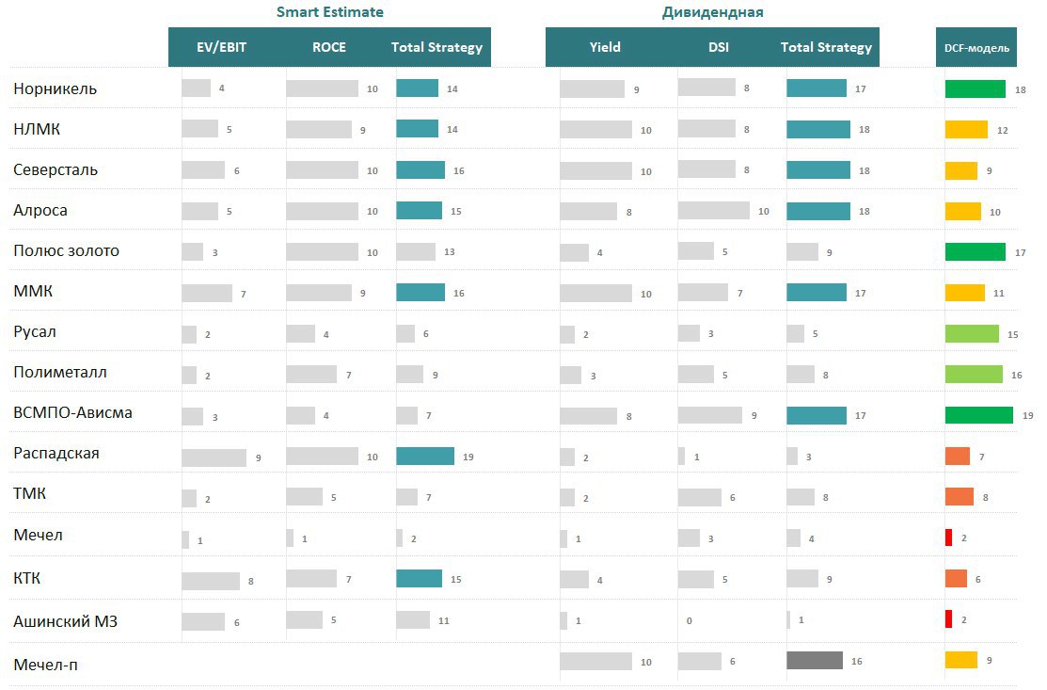Select the ВСМПО-Ависма row label
Screen dimensions: 1047x690
72,413
